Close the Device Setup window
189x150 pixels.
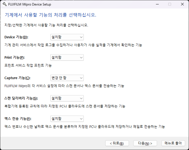click(x=182, y=4)
